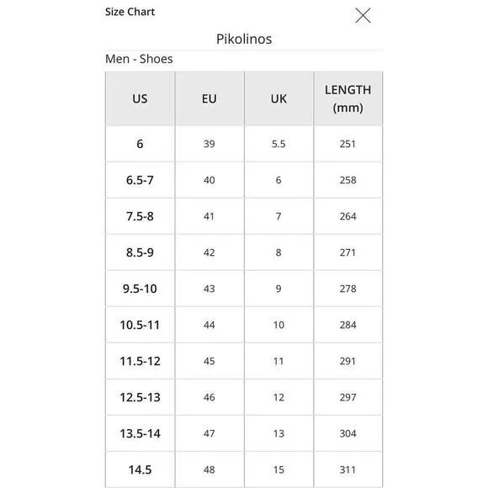Click the US column header
Viewport: 488px width, 488px height.
coord(140,98)
